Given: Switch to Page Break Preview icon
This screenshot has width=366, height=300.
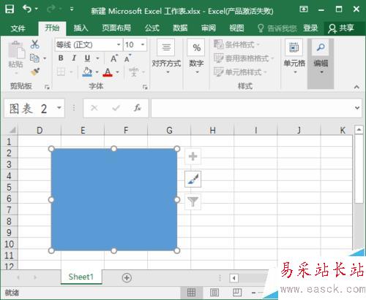Looking at the screenshot, I should pyautogui.click(x=237, y=293).
